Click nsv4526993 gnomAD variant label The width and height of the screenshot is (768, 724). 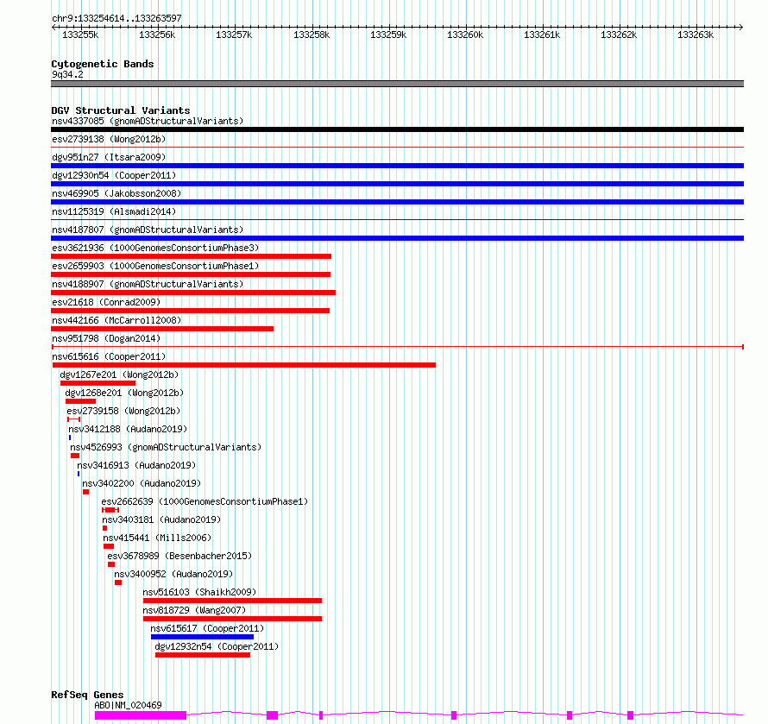pyautogui.click(x=166, y=447)
